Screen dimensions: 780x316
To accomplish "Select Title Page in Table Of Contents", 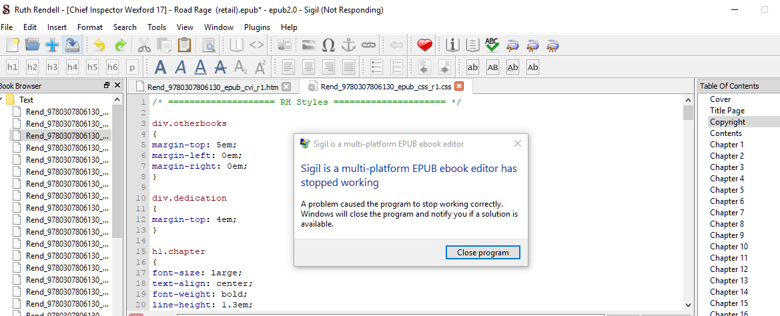I will click(x=727, y=110).
